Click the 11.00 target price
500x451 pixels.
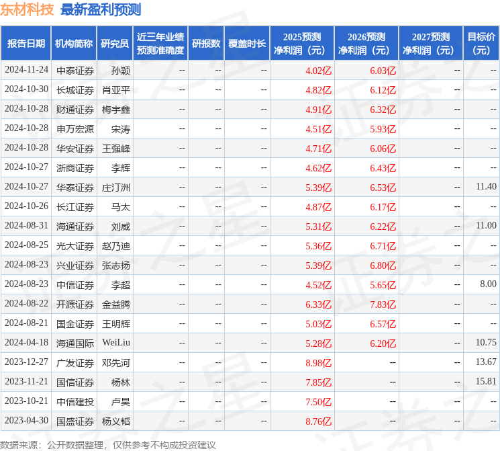pyautogui.click(x=487, y=225)
